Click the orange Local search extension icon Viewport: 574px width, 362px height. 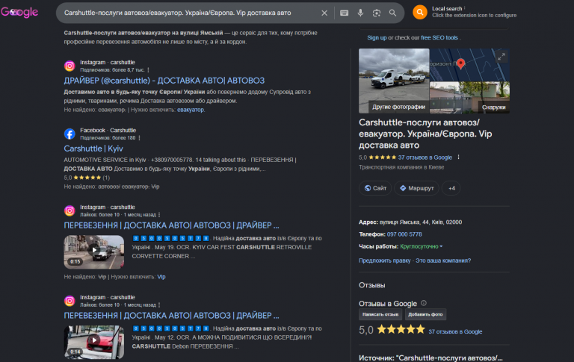click(420, 12)
